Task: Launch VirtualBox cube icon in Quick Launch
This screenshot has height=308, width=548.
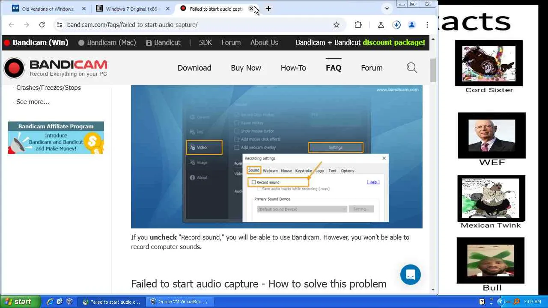Action: (x=69, y=302)
